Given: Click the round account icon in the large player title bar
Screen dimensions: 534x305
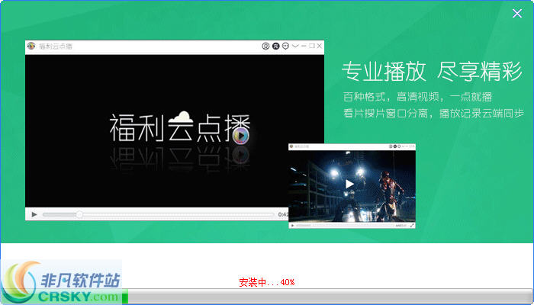Looking at the screenshot, I should pyautogui.click(x=265, y=46).
